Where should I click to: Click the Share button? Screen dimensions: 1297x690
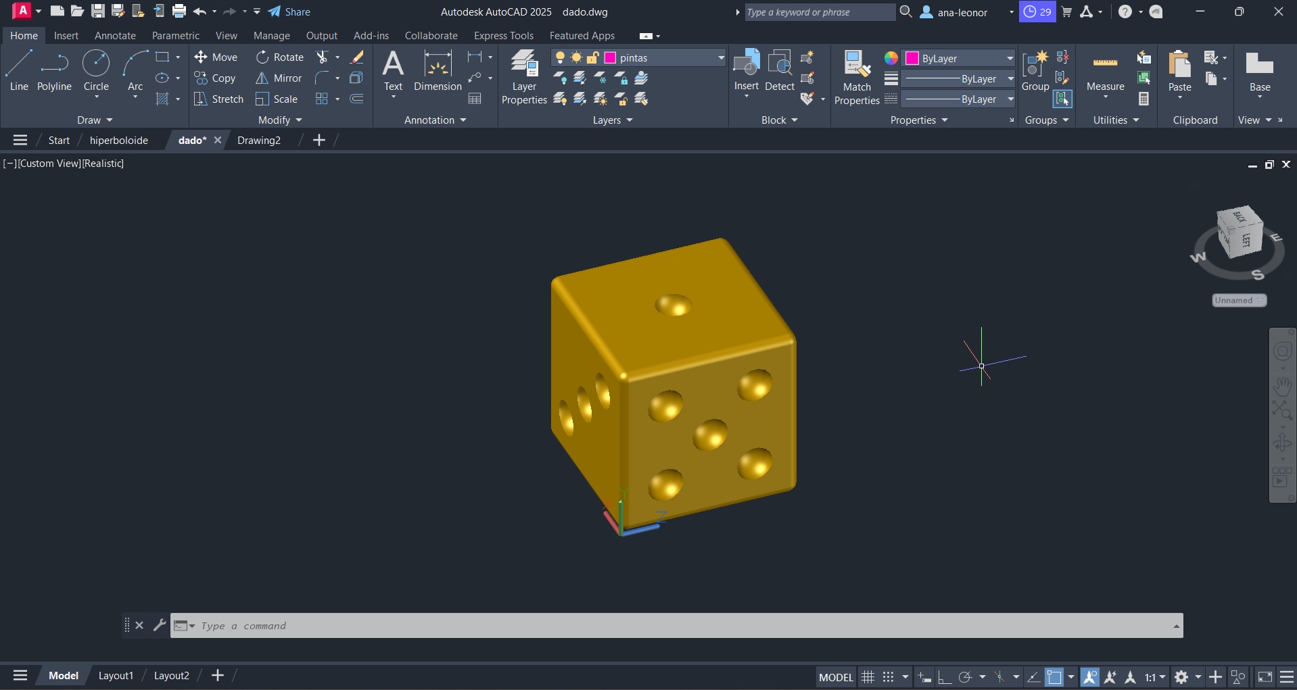[x=289, y=12]
